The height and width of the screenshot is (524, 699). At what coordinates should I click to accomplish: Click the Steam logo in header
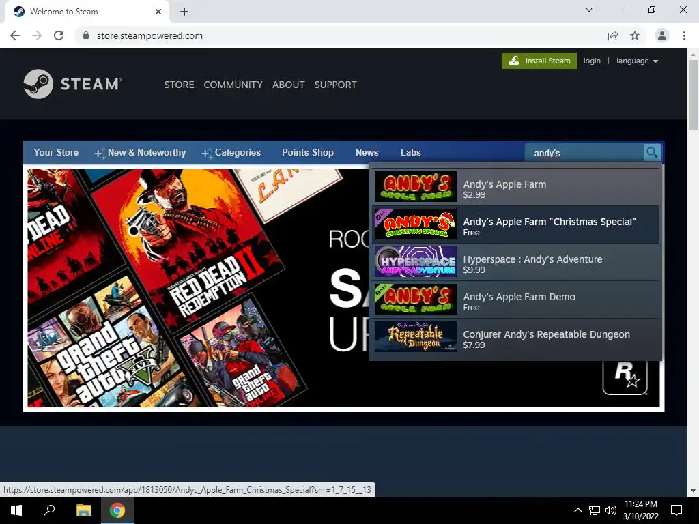tap(72, 84)
